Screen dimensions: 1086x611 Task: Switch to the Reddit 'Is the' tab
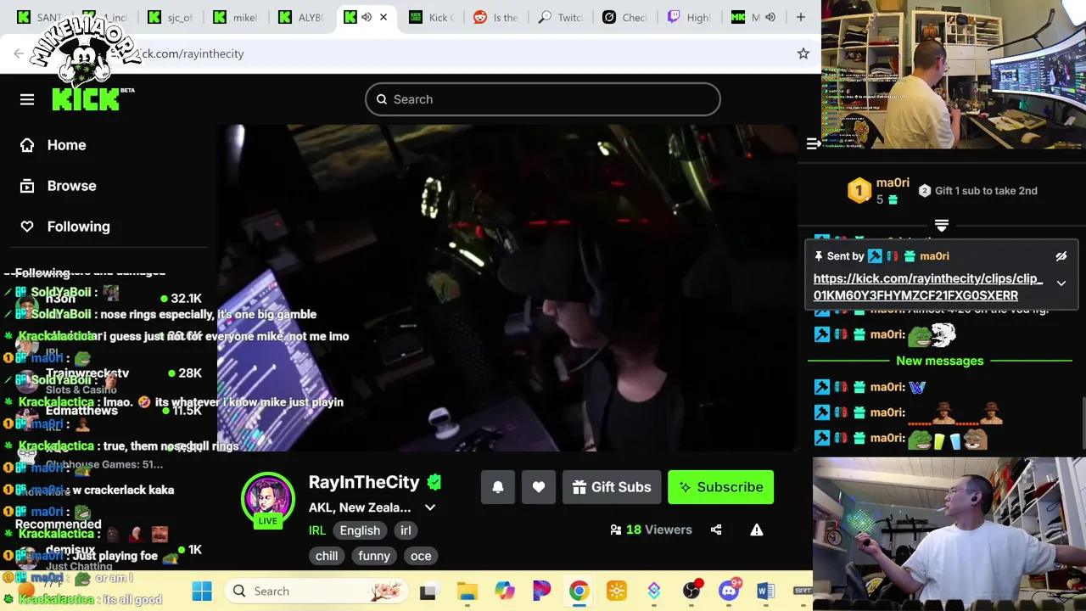(x=495, y=17)
